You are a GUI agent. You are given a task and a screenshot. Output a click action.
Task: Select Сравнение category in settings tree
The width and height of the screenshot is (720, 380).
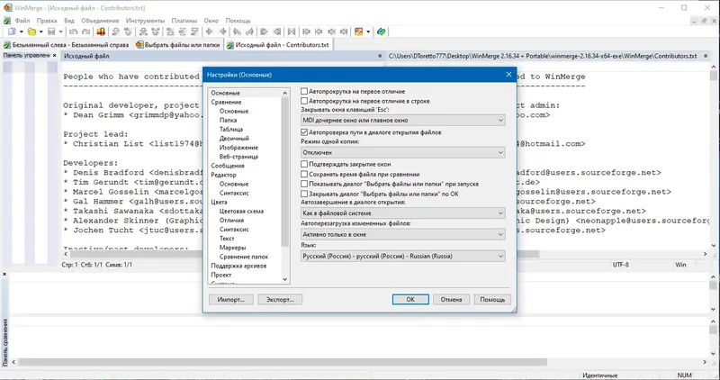coord(226,102)
